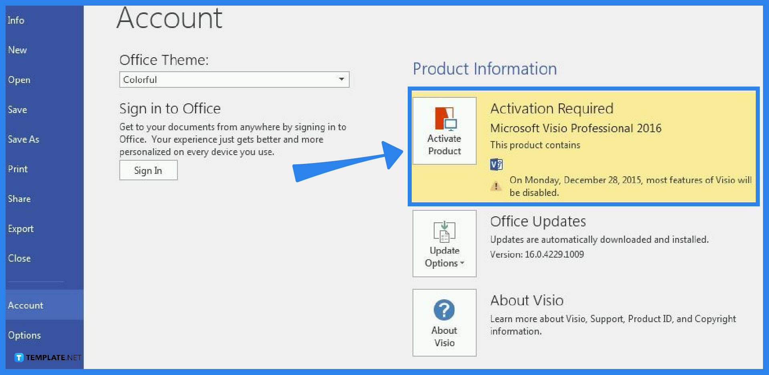Click the blue question mark About Visio icon

pos(444,310)
